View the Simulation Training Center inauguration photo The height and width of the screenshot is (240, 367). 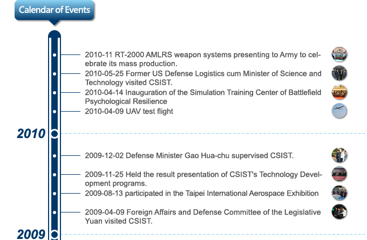pos(339,92)
